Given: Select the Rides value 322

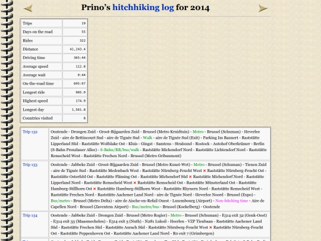Looking at the screenshot, I should [x=83, y=40].
